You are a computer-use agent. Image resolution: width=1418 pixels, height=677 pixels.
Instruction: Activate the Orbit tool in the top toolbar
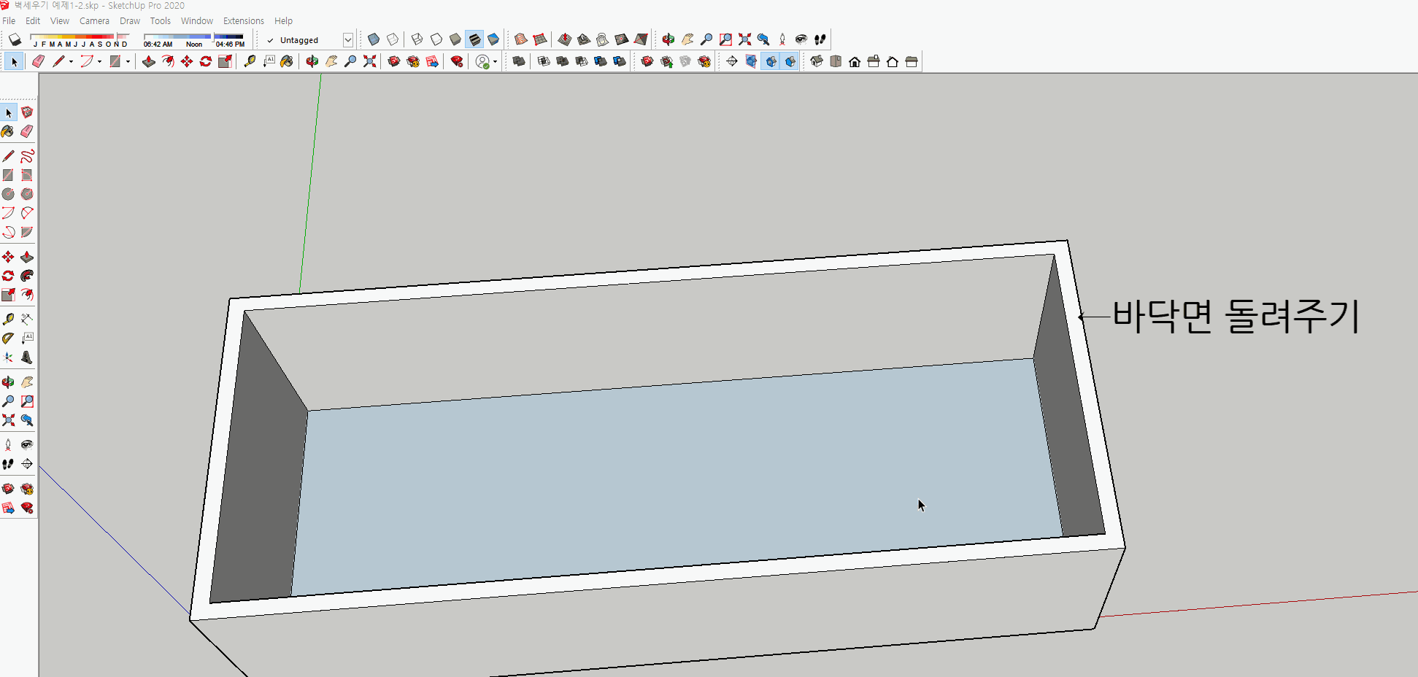(x=312, y=62)
